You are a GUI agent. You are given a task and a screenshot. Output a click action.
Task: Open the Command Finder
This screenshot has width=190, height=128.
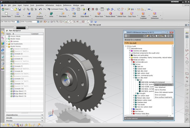tap(55, 9)
